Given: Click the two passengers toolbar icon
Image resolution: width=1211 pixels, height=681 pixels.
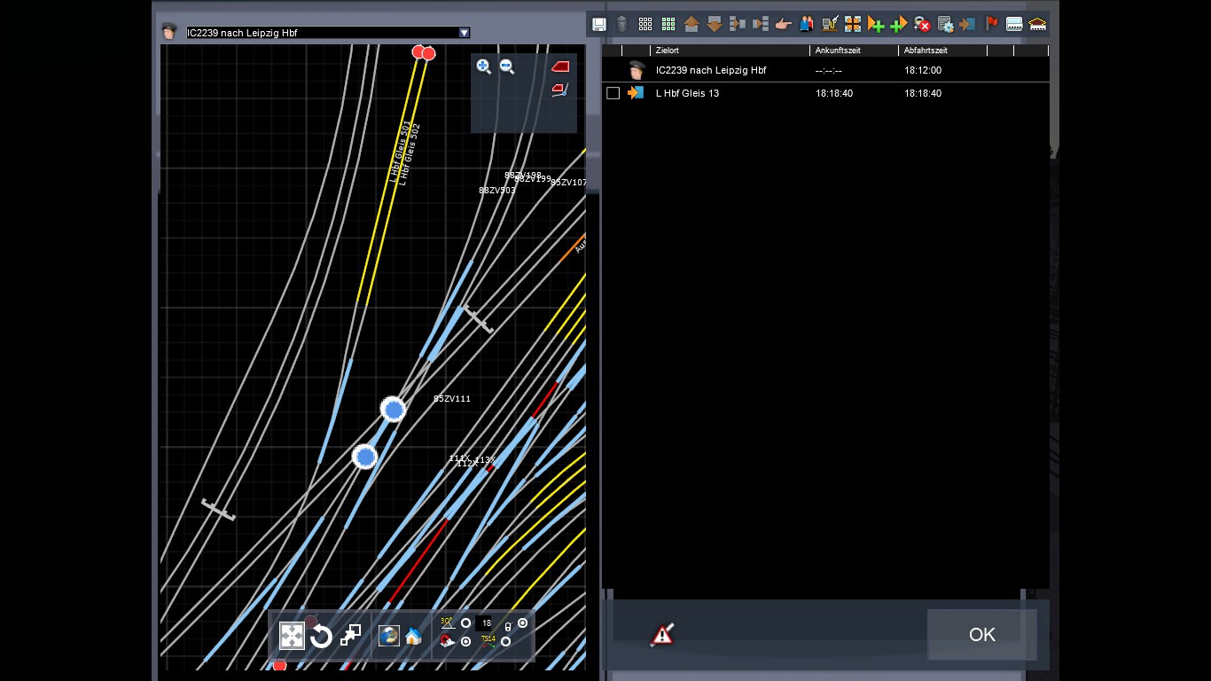Looking at the screenshot, I should [x=806, y=25].
